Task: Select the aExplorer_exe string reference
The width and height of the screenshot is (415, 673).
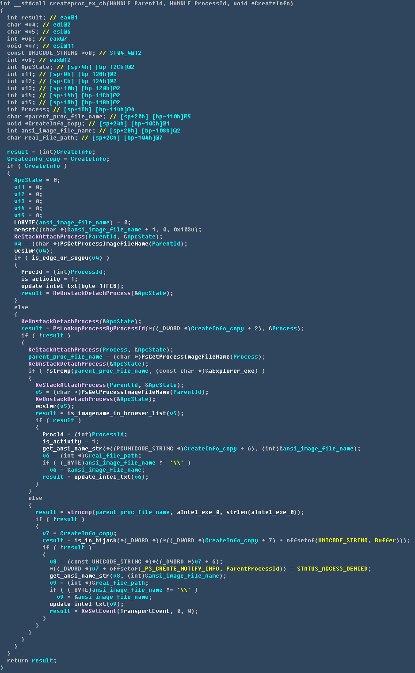Action: click(232, 371)
